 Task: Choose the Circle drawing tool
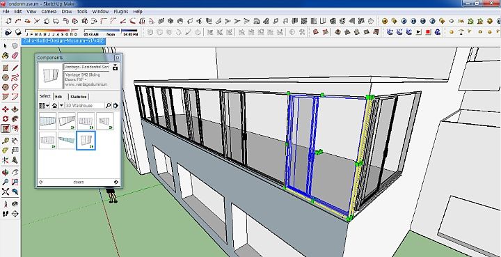tap(6, 77)
